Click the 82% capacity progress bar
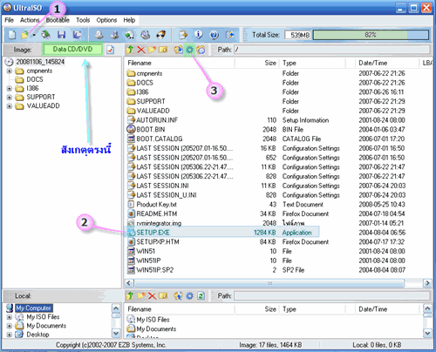 pos(371,35)
